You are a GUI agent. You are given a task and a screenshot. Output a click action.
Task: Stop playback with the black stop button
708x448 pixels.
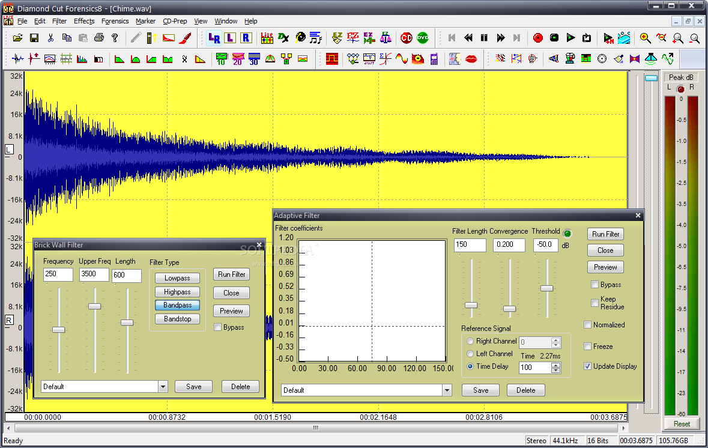coord(554,38)
